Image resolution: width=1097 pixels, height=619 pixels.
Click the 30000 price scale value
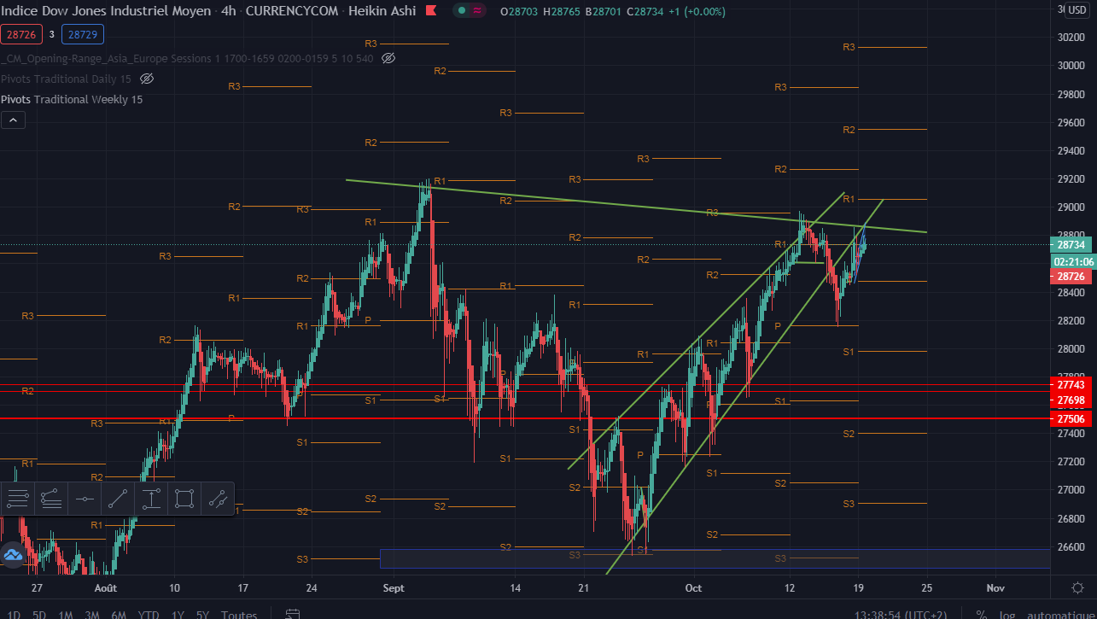(1070, 66)
